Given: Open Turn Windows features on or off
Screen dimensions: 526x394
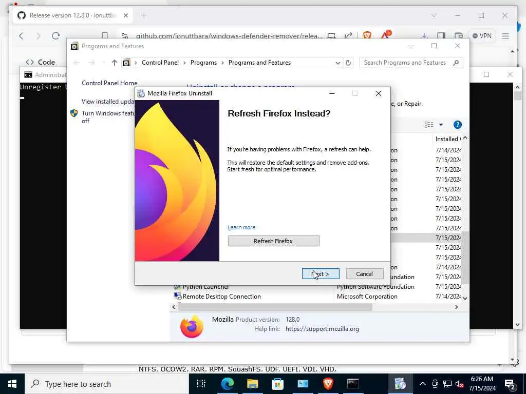Looking at the screenshot, I should click(108, 117).
